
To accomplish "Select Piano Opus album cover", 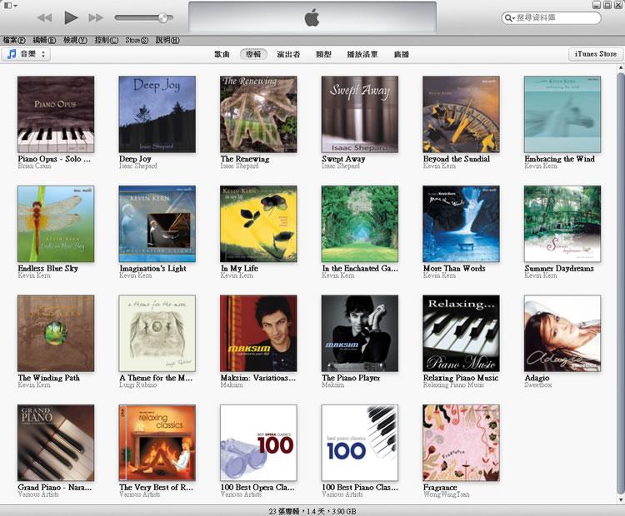I will pos(56,115).
